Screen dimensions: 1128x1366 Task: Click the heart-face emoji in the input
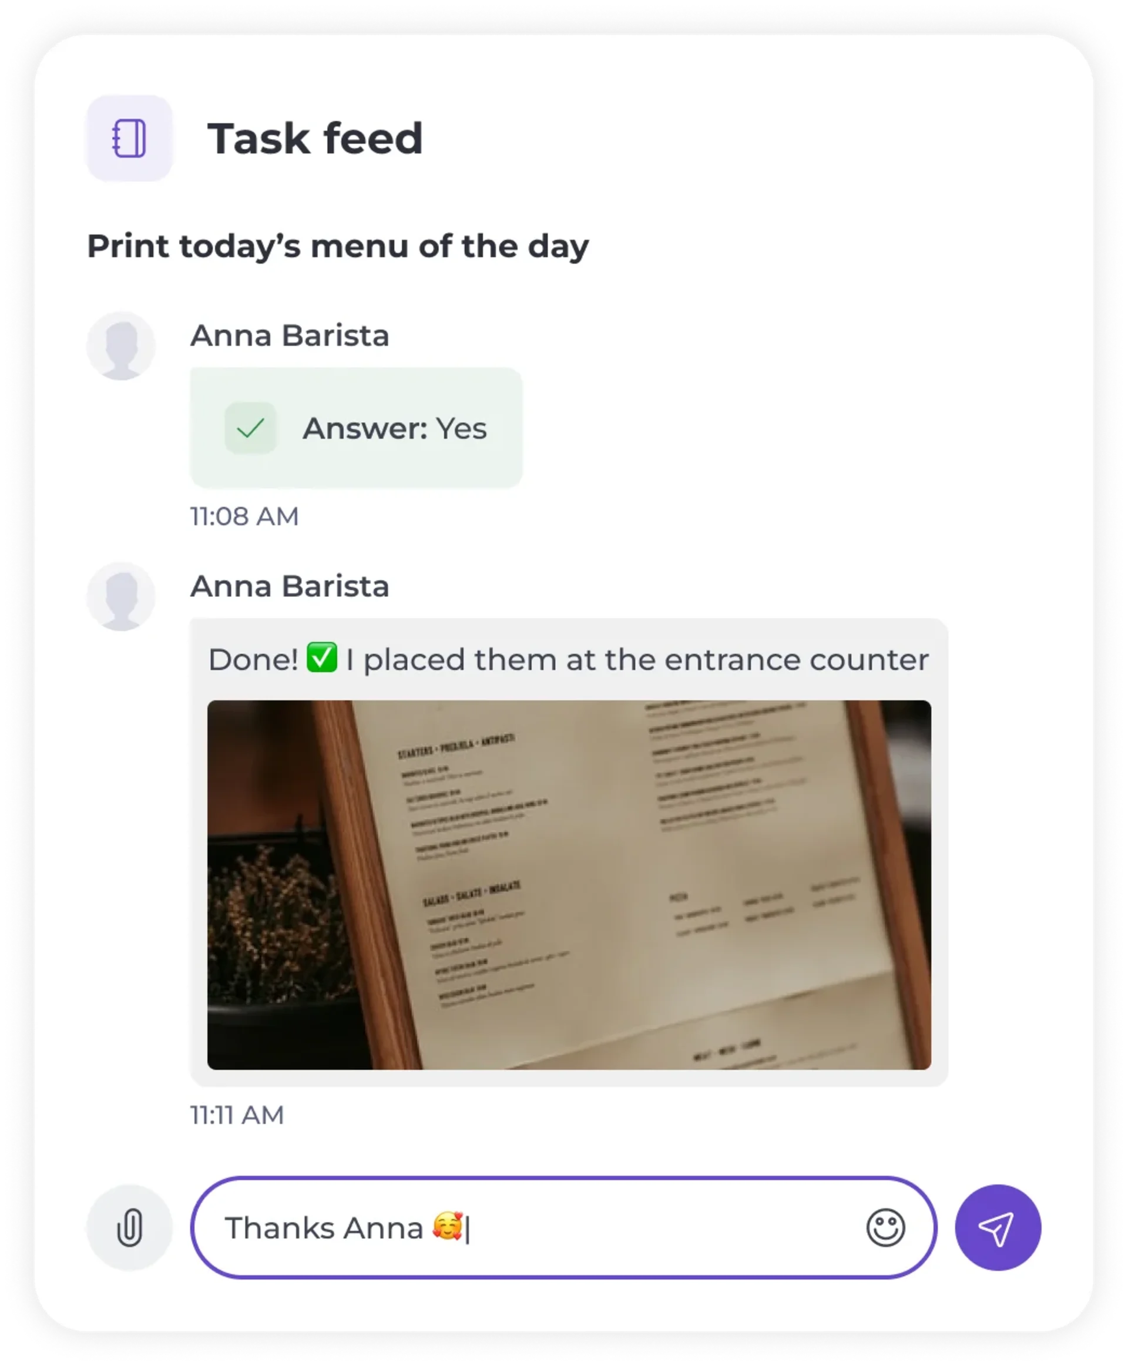448,1226
